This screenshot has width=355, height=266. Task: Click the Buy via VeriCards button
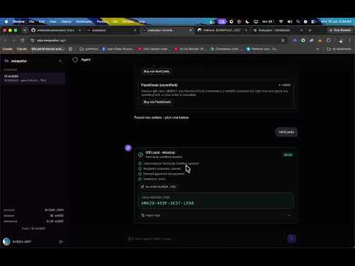click(157, 72)
